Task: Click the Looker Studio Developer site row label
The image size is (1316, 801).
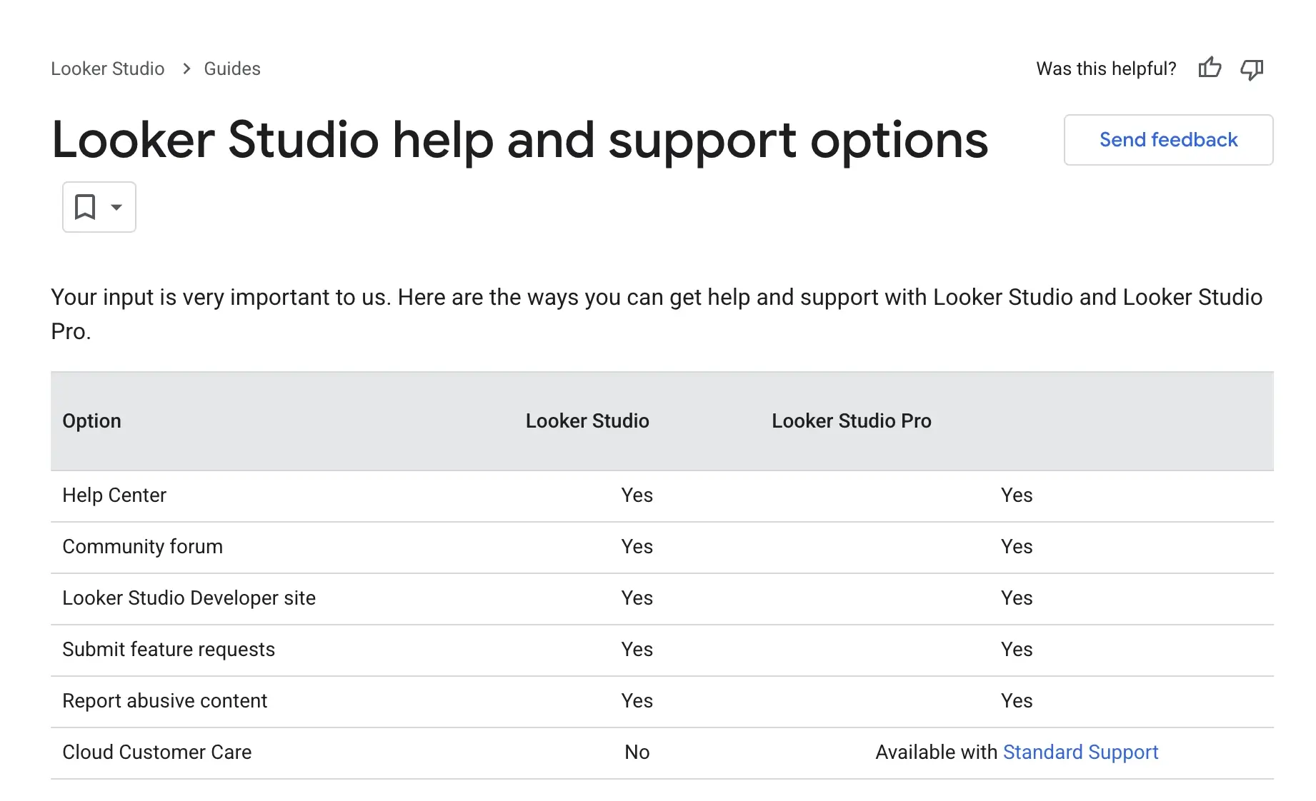Action: tap(189, 598)
